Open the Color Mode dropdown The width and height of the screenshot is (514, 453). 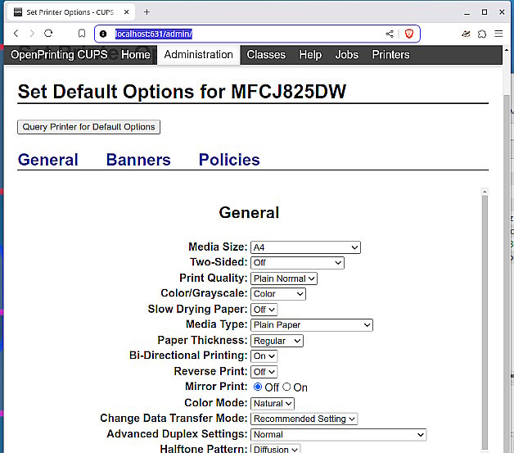pyautogui.click(x=273, y=404)
